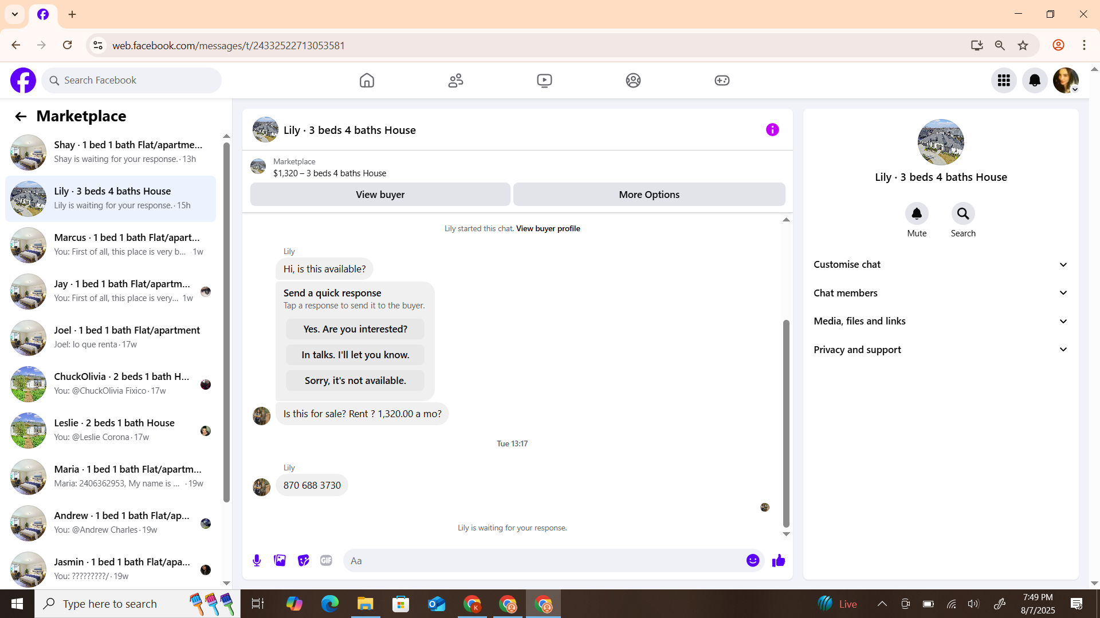Screen dimensions: 1100x618
Task: Click the browser address bar URL
Action: pyautogui.click(x=228, y=45)
